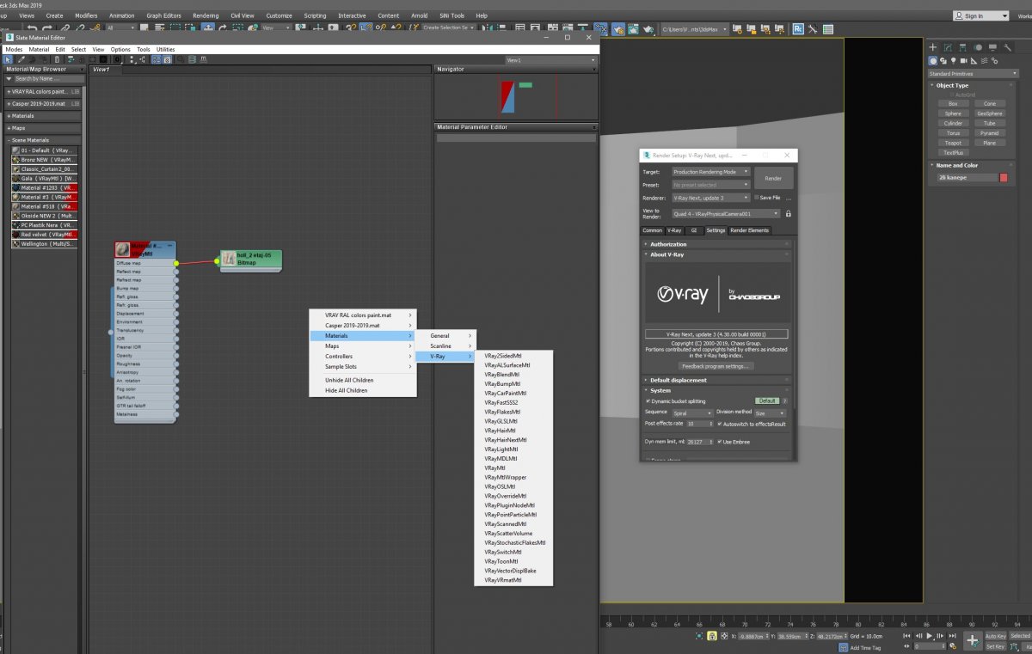
Task: Open the Sequence dropdown set to Spiral
Action: pyautogui.click(x=692, y=413)
